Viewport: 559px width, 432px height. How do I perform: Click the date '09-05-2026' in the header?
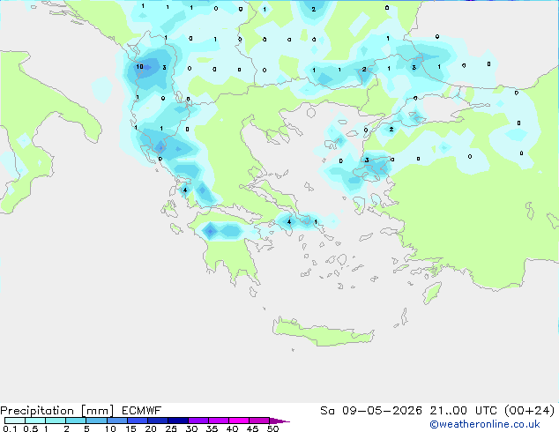[382, 411]
